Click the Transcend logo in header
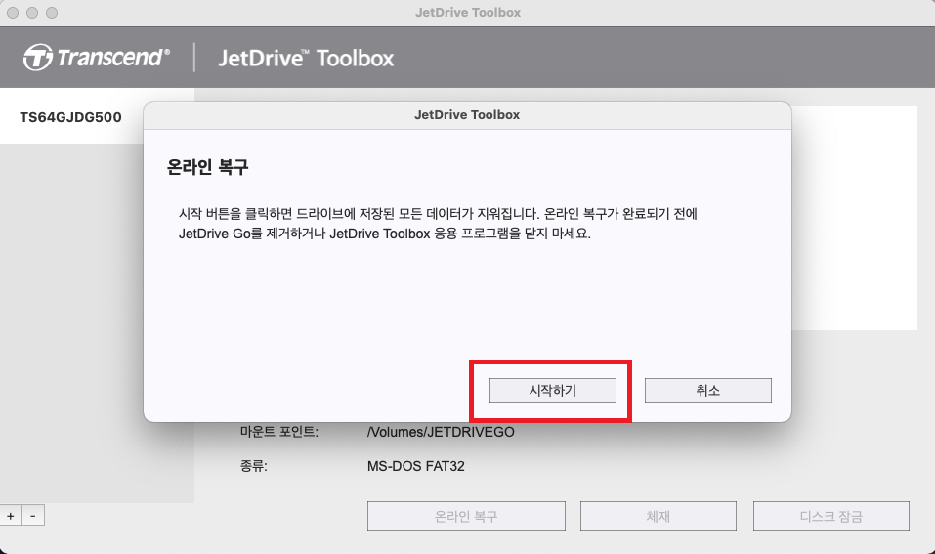Image resolution: width=935 pixels, height=554 pixels. click(x=97, y=58)
